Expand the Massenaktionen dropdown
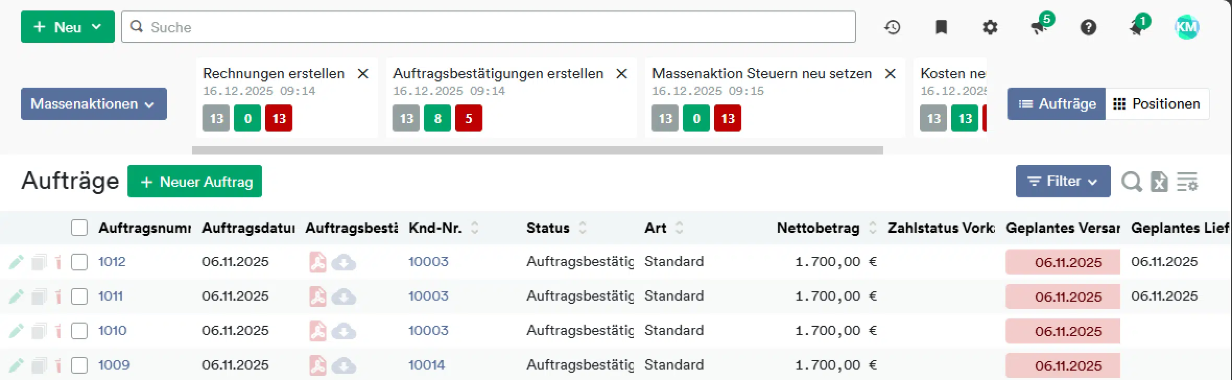 pos(94,104)
